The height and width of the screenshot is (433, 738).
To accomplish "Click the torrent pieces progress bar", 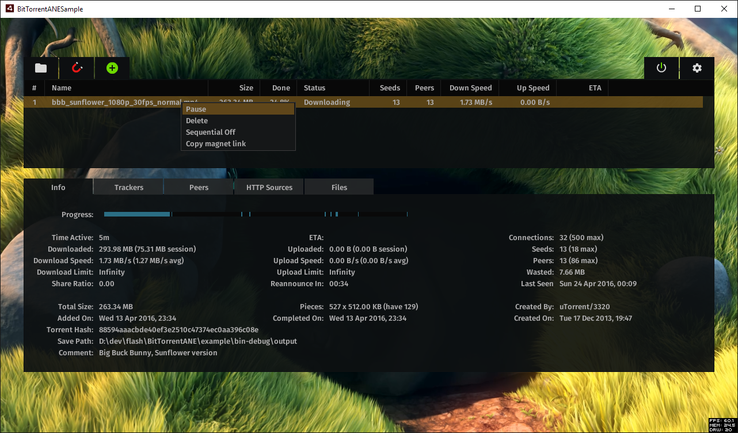I will click(x=256, y=214).
